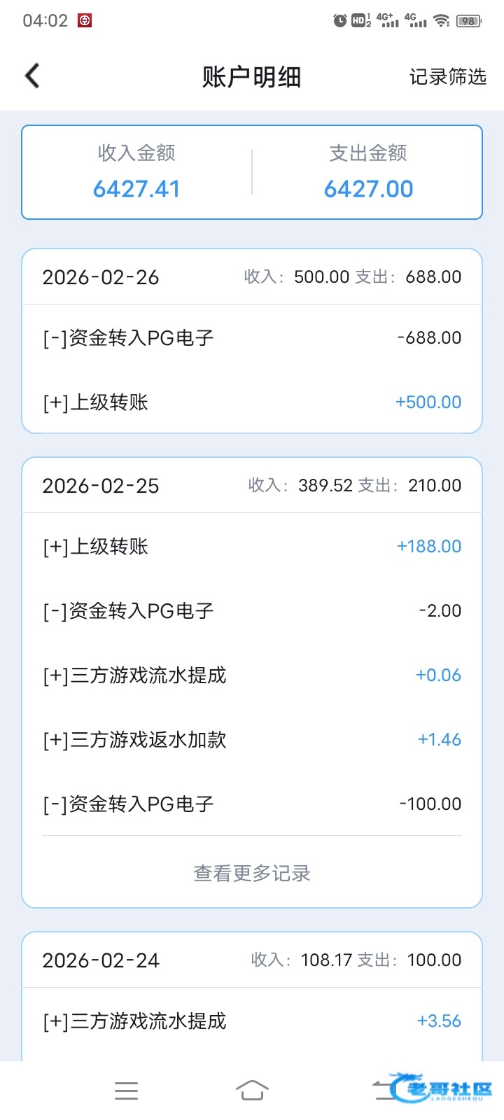This screenshot has height=1120, width=504.
Task: Tap the battery indicator icon
Action: click(468, 21)
